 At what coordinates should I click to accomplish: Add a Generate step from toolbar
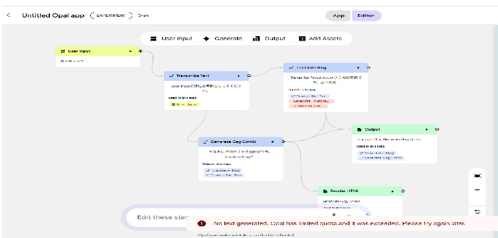click(222, 39)
